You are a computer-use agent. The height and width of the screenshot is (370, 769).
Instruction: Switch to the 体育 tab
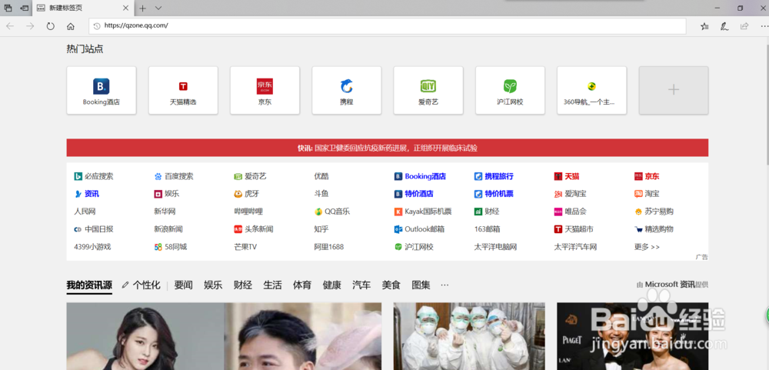302,285
